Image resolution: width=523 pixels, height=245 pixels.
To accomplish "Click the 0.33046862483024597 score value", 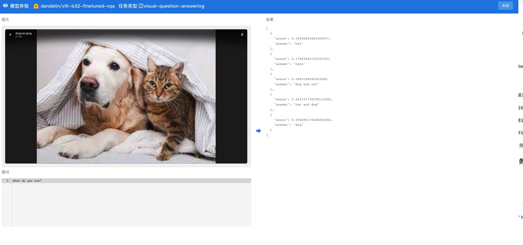I will click(x=310, y=38).
